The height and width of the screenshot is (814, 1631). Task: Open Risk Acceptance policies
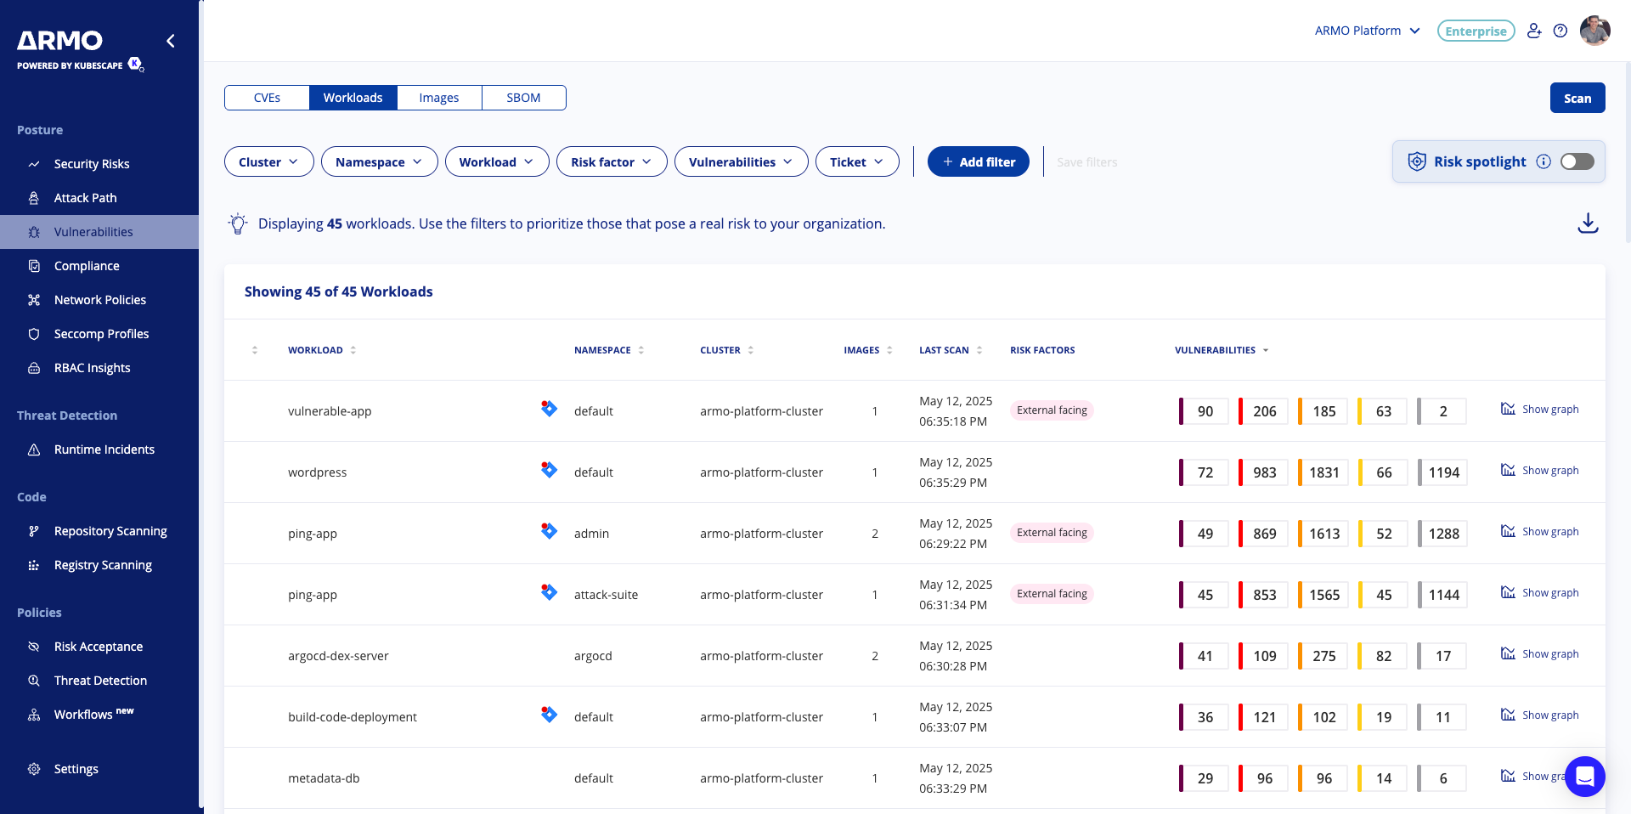click(99, 647)
